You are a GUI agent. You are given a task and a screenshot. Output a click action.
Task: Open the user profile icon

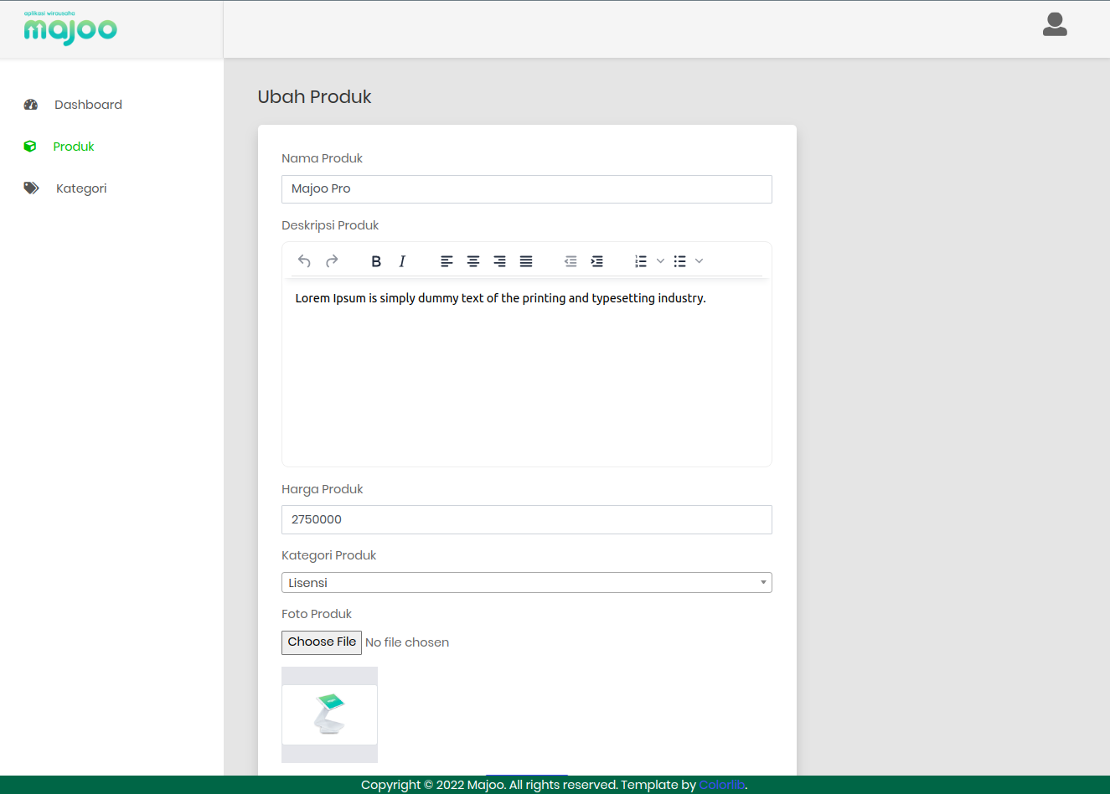[x=1055, y=24]
